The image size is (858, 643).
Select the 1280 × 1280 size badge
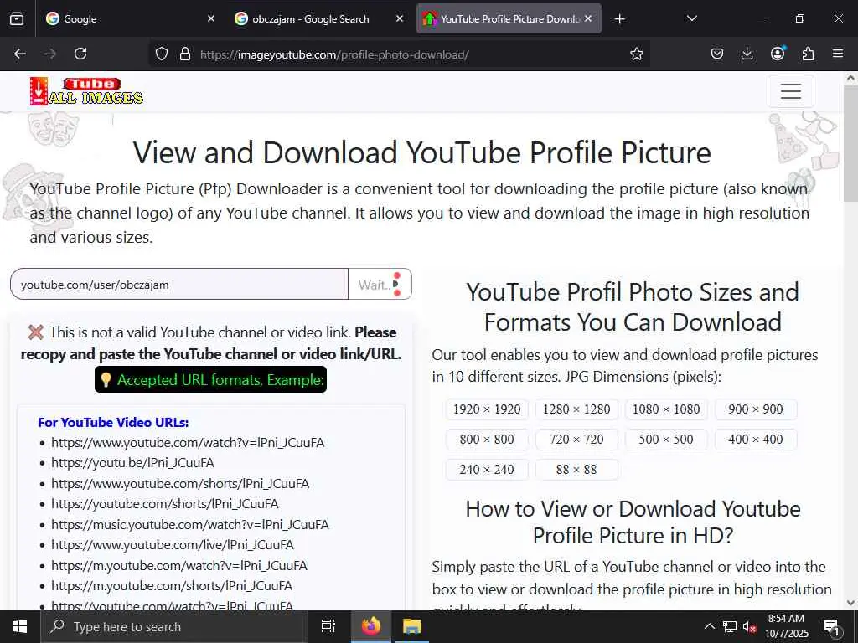pyautogui.click(x=576, y=409)
